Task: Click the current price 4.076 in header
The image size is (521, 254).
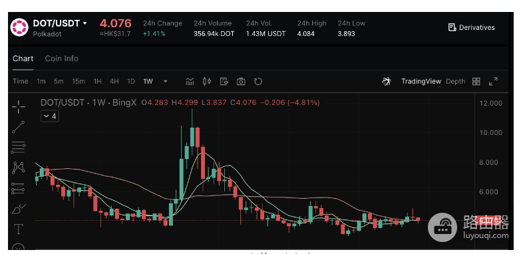Action: click(x=116, y=23)
